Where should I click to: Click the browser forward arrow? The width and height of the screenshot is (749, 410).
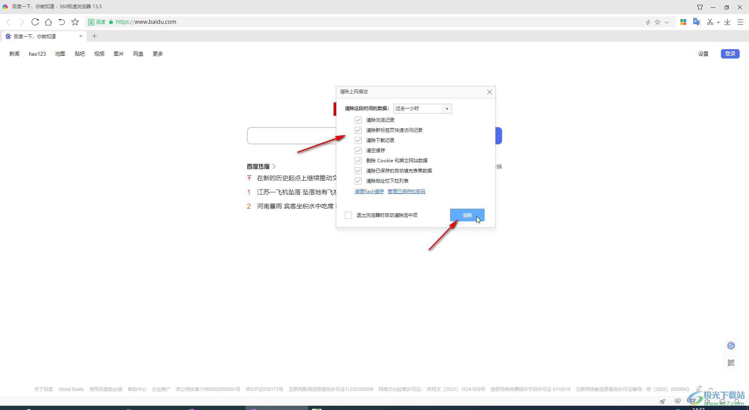(22, 22)
